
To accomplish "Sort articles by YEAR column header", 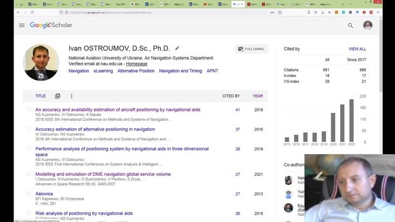I will click(257, 96).
